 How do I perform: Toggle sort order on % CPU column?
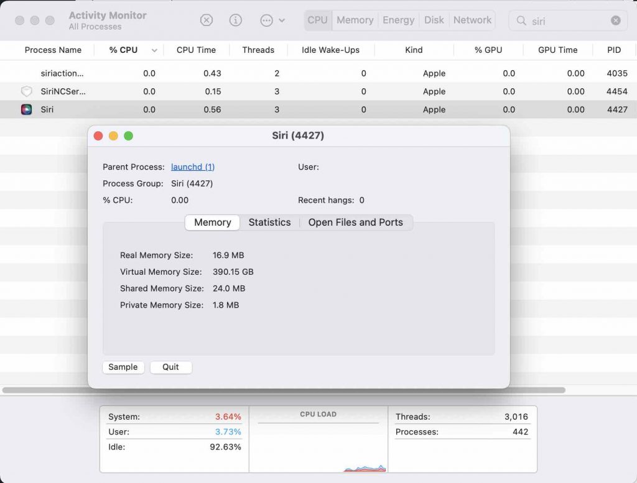[x=154, y=50]
